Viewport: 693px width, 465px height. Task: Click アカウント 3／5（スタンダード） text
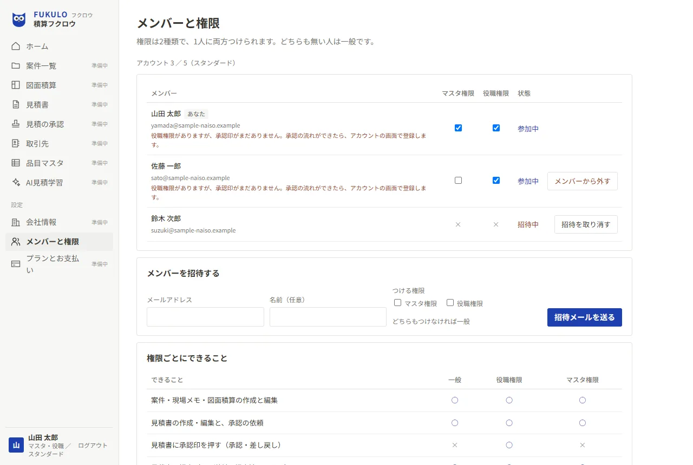(186, 63)
